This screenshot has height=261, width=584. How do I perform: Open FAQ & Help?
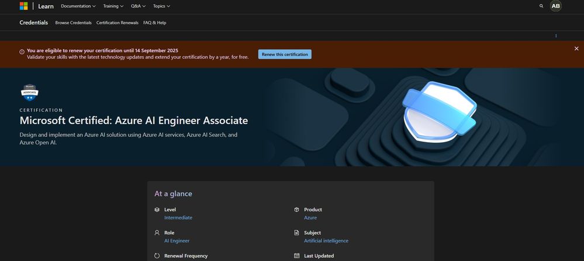tap(154, 23)
